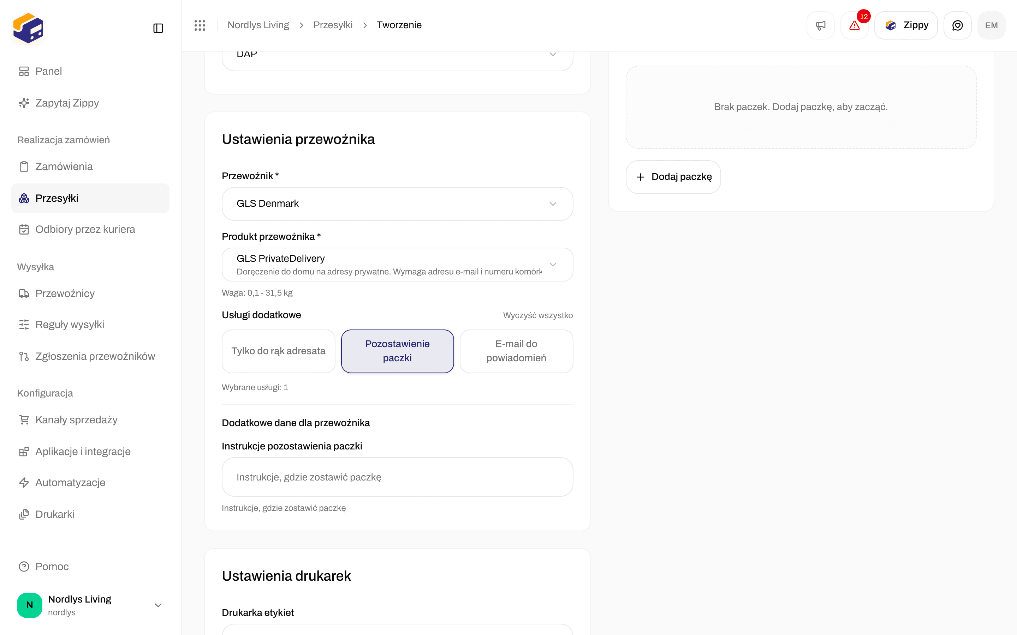Screen dimensions: 1017x635
Task: Open Zamówienia in sidebar
Action: (x=90, y=166)
